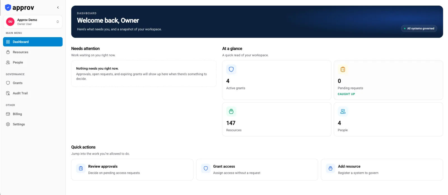Open Billing under Other
448x195 pixels.
(x=33, y=114)
